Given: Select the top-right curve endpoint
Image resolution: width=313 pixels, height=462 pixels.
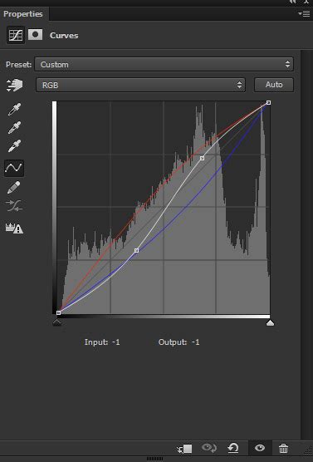Looking at the screenshot, I should click(268, 102).
